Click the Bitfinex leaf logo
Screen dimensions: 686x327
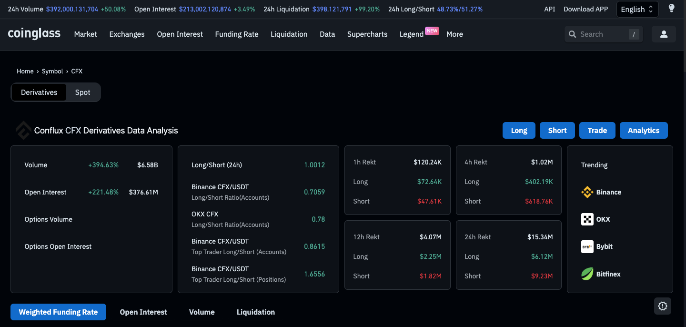[x=587, y=274]
